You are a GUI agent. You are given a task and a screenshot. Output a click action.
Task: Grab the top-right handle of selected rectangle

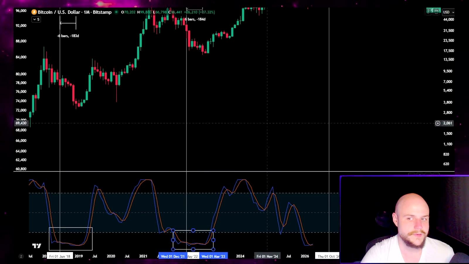click(213, 231)
